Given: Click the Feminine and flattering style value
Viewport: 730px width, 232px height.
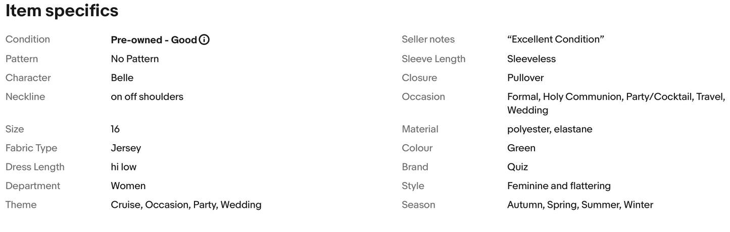Looking at the screenshot, I should (x=559, y=186).
